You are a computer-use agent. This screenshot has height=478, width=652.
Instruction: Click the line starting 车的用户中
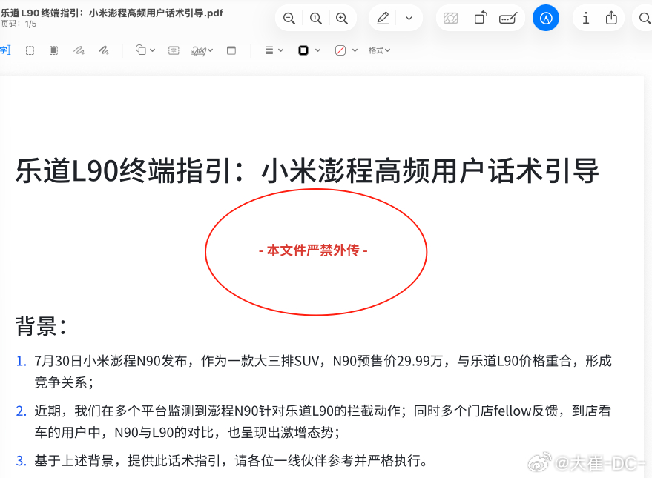187,433
